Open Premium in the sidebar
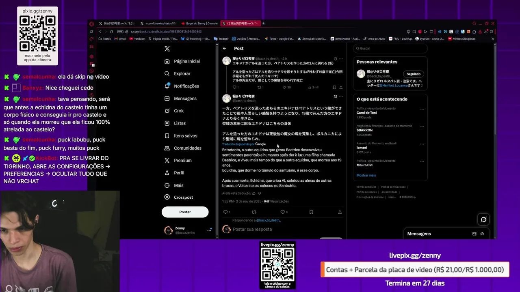Viewport: 520px width, 292px height. tap(178, 161)
